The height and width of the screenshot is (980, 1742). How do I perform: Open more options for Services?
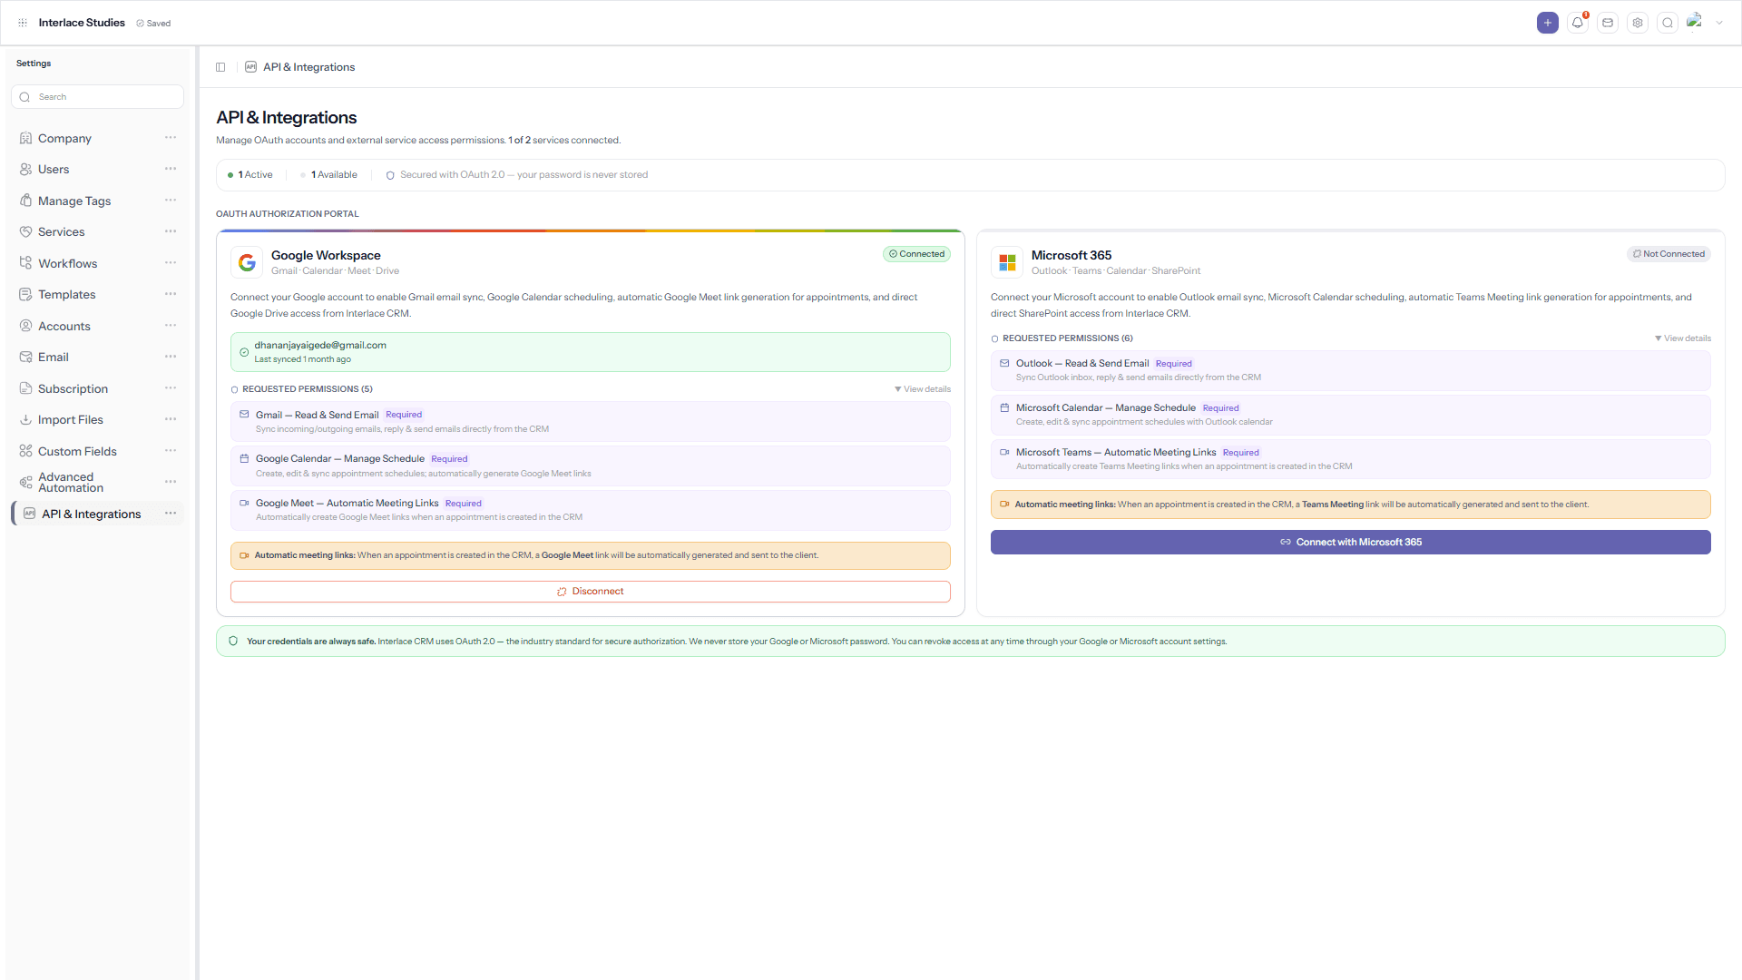[171, 231]
